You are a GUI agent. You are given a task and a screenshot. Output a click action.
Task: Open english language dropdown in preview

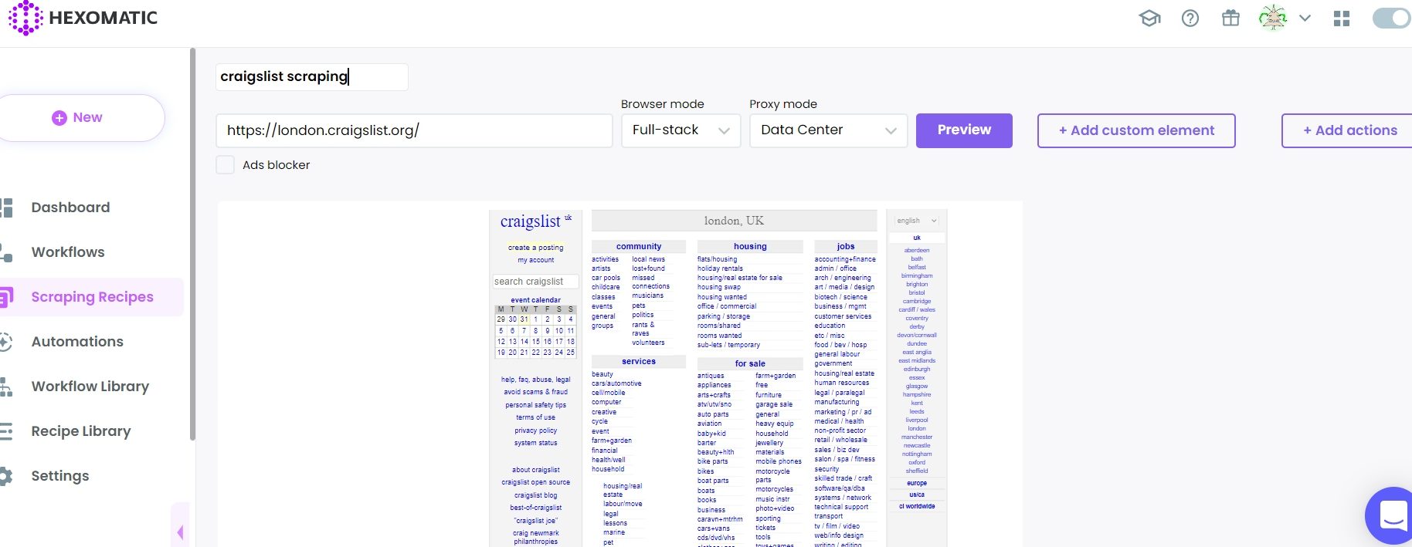tap(916, 221)
